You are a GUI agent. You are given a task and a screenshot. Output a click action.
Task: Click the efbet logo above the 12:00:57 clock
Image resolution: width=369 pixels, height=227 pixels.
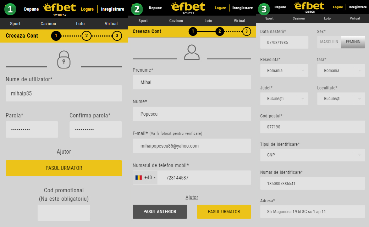[x=60, y=7]
